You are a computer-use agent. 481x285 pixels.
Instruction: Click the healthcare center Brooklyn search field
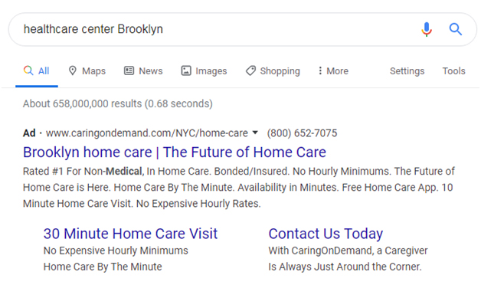pyautogui.click(x=214, y=29)
